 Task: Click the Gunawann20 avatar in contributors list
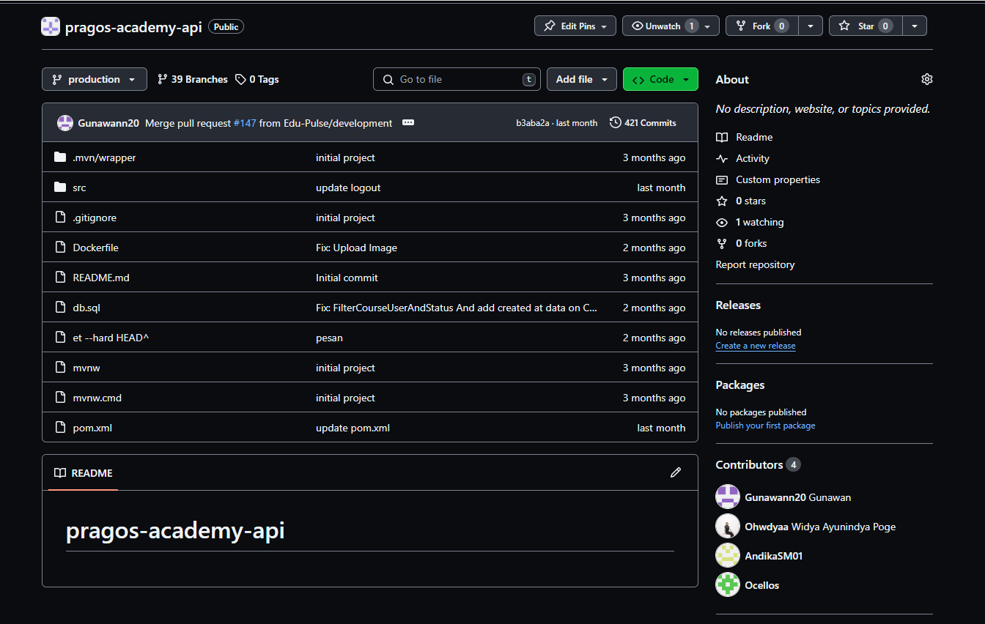[727, 497]
